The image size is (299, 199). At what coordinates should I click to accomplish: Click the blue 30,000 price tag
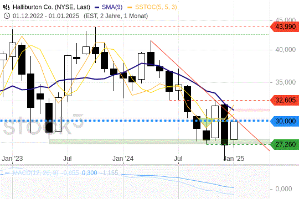[285, 121]
